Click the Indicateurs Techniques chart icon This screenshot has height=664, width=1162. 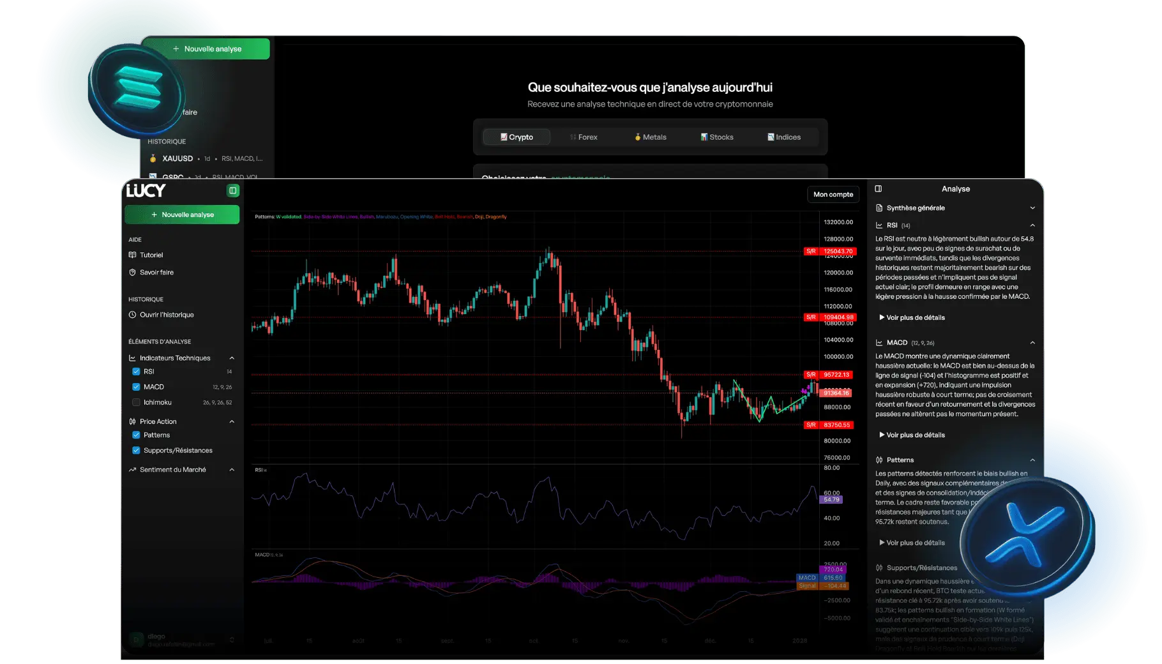(x=133, y=358)
